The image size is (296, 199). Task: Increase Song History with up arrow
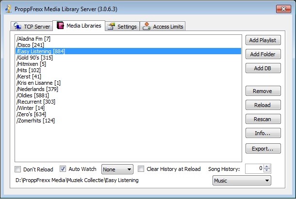[267, 167]
